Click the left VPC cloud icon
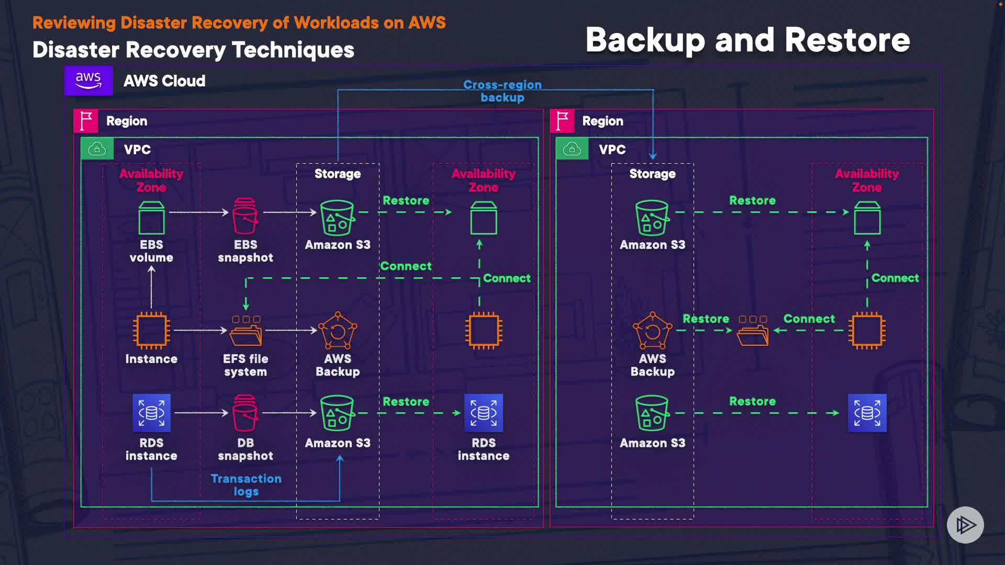1005x565 pixels. 97,149
